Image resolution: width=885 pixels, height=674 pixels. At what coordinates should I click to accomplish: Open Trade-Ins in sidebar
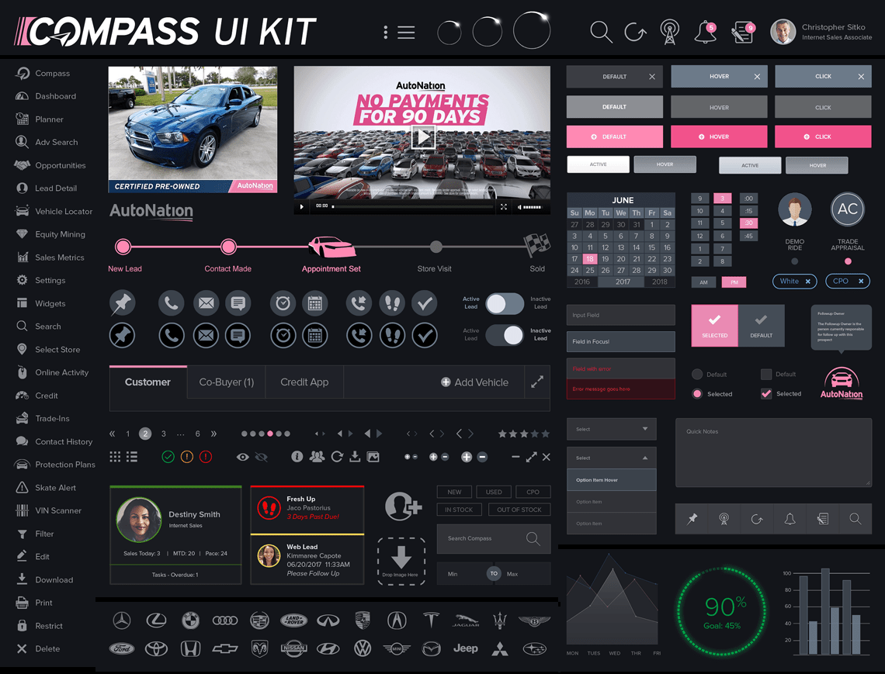click(43, 419)
